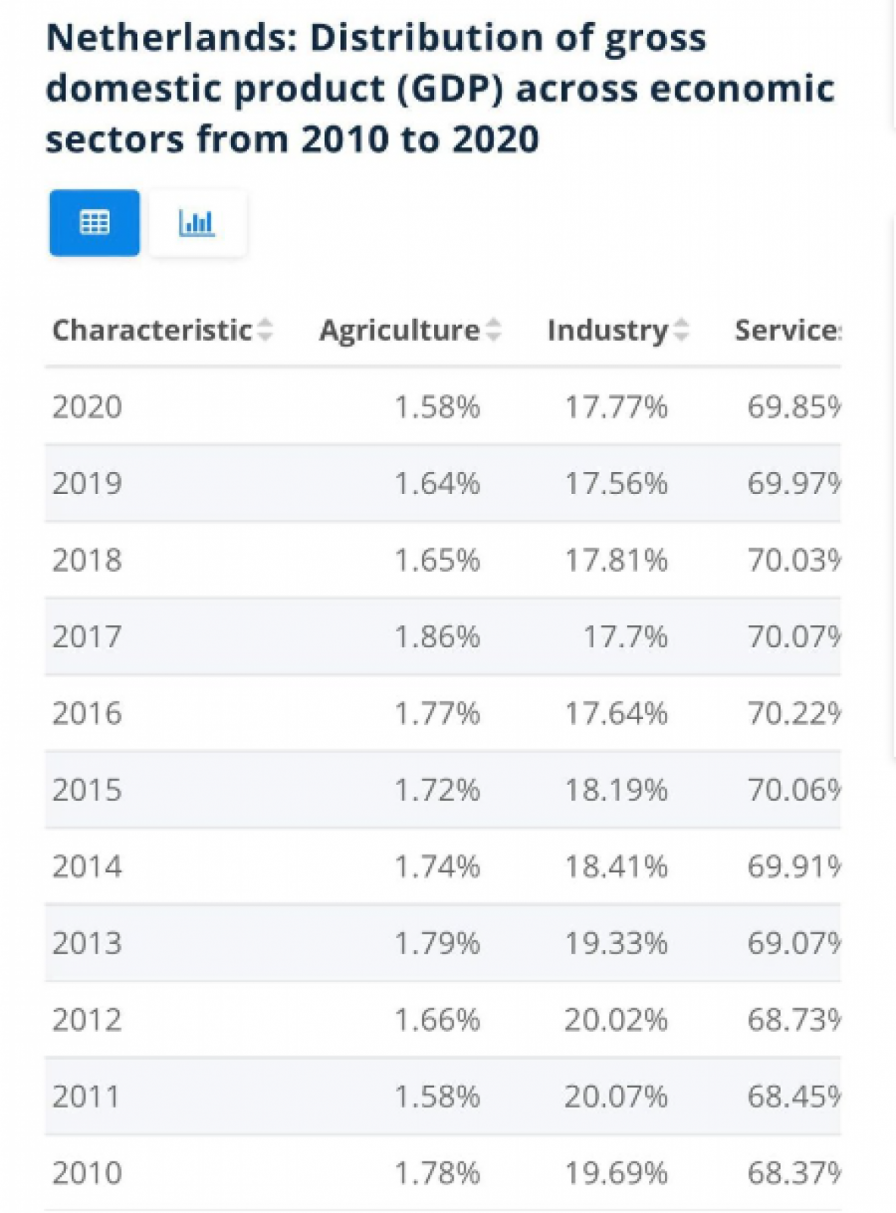Click Industry value 20.07% for 2011
Screen dimensions: 896x1213
616,1096
